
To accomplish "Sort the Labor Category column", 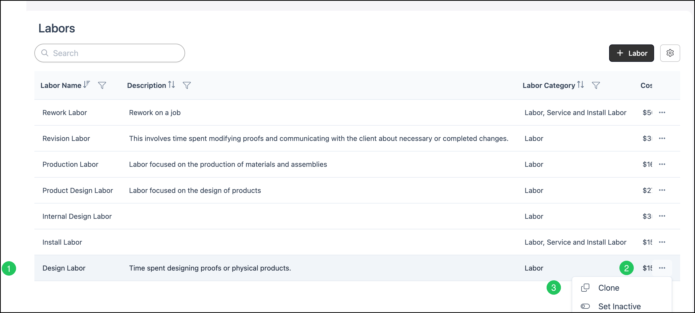I will point(581,85).
